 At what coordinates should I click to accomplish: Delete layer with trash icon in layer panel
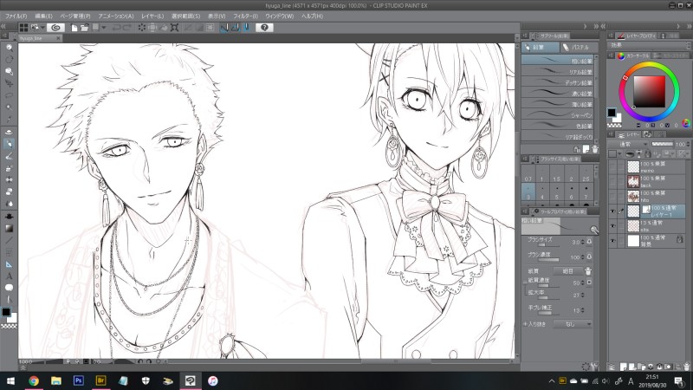[x=686, y=367]
